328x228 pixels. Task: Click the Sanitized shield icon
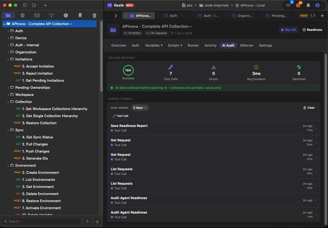tap(299, 67)
